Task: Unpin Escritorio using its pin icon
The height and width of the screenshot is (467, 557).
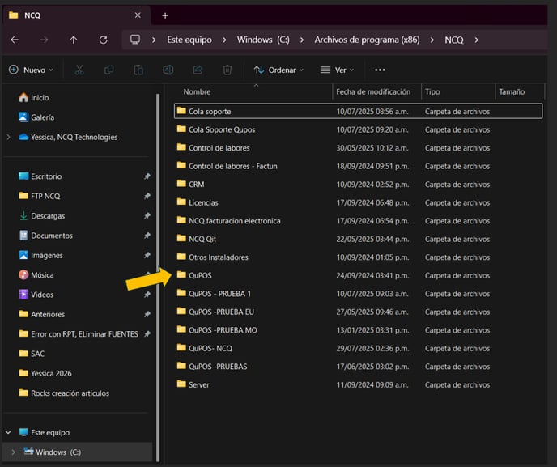Action: point(147,176)
